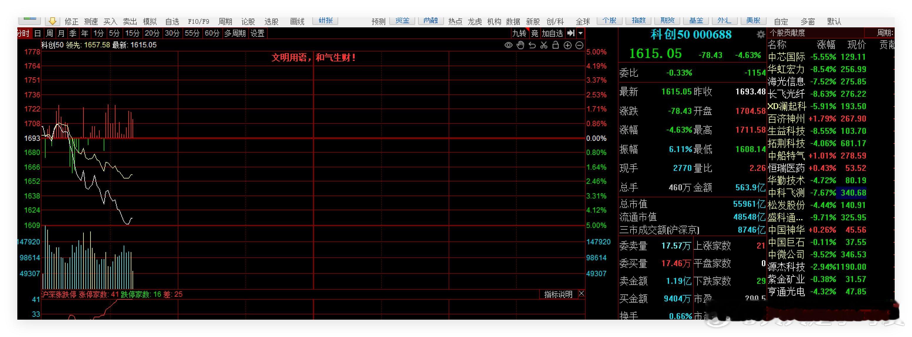Screen dimensions: 912x337
Task: Click the yellow down-arrow toolbar icon
Action: (52, 21)
